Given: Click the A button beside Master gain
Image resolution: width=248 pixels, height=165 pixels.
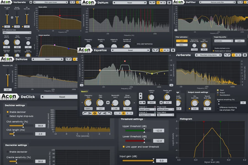Looking at the screenshot, I should (161, 103).
